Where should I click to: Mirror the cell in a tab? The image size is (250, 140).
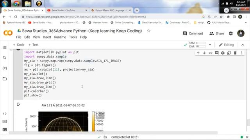pos(229,53)
